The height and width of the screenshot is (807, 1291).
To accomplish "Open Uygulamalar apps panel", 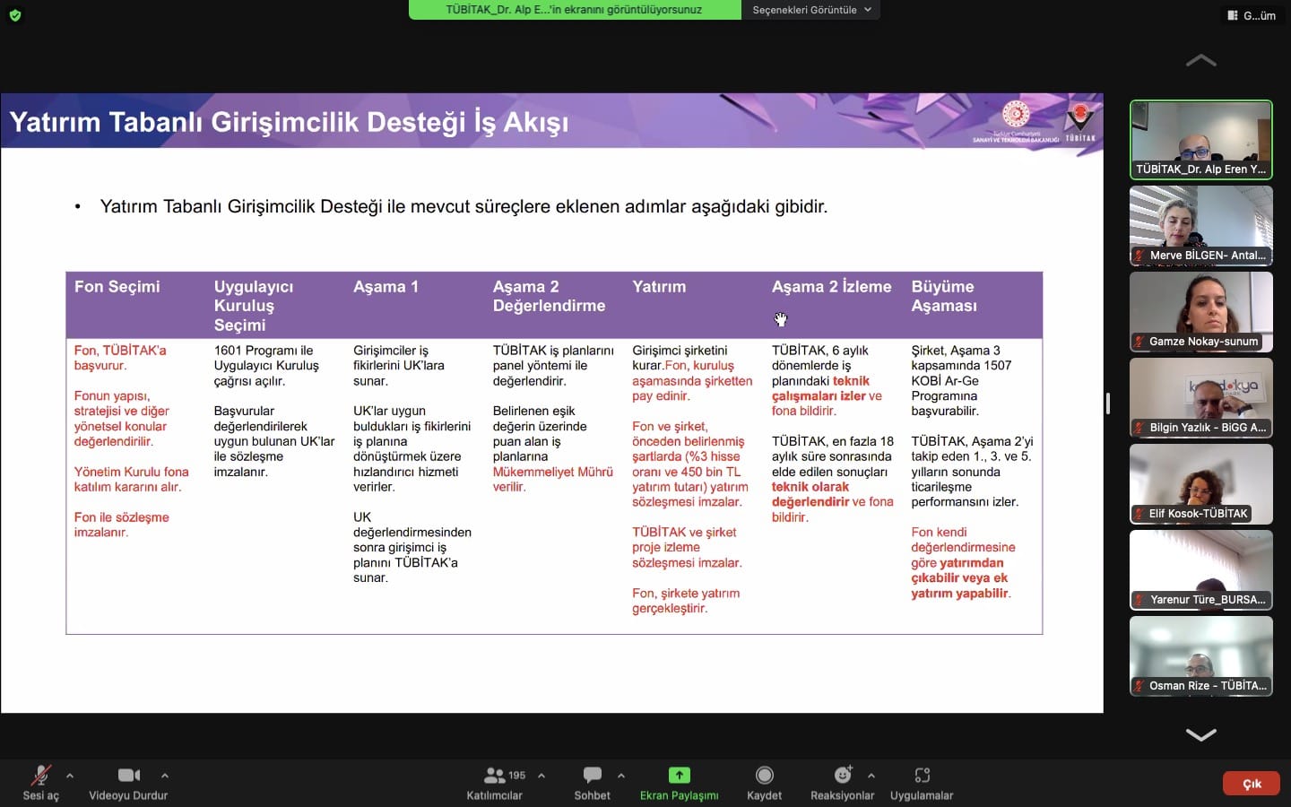I will click(x=922, y=782).
